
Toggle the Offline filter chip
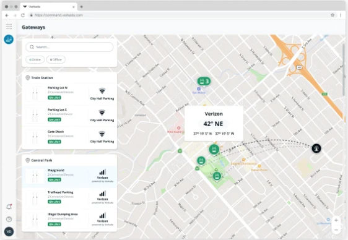tap(56, 59)
